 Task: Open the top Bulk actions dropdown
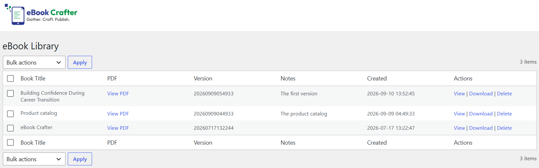click(x=34, y=62)
